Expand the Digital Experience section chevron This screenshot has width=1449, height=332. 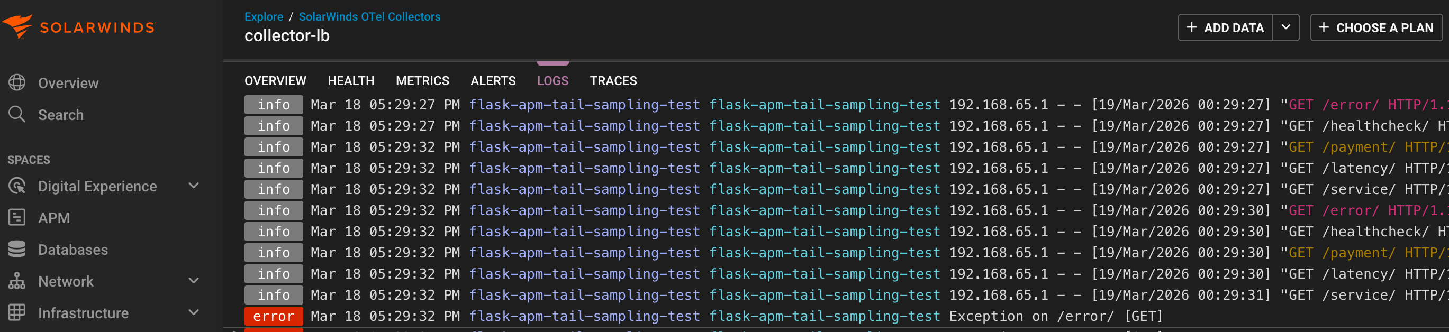(x=194, y=186)
